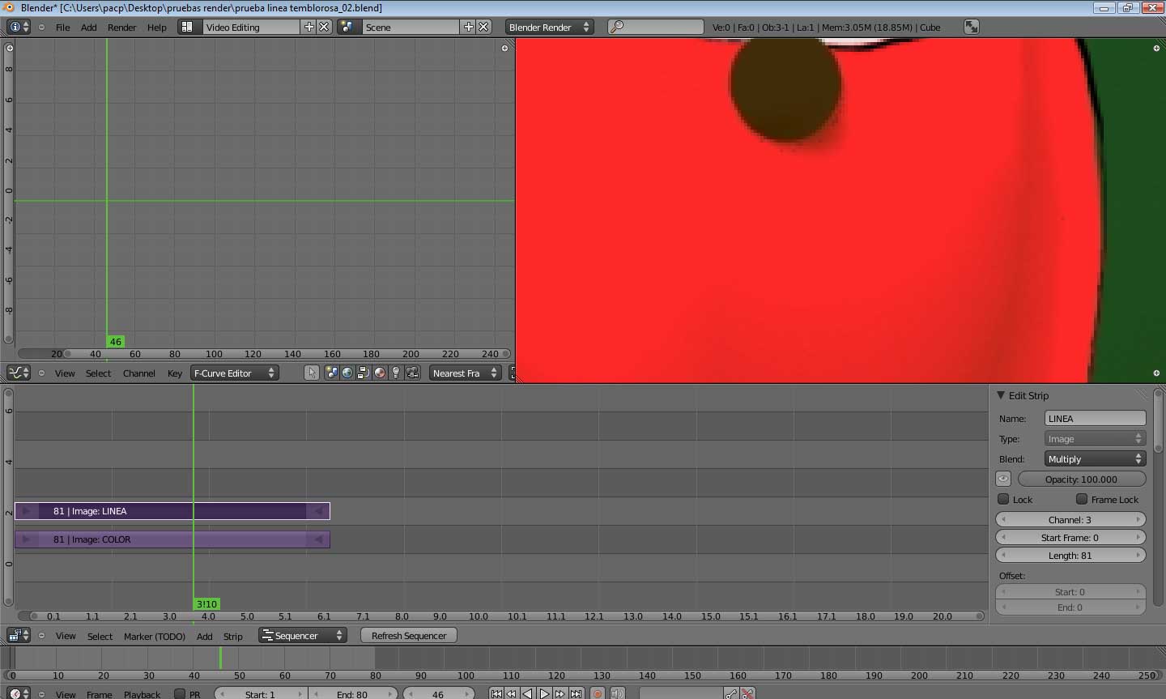Jump to next keyframe
The height and width of the screenshot is (699, 1166).
(560, 694)
